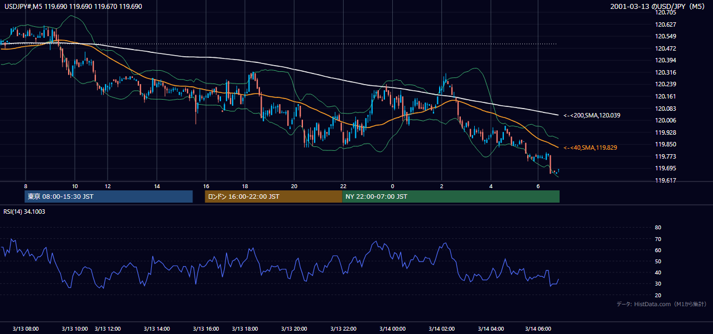Screen dimensions: 713x334
Task: Click the 3/13 20:00 time label
Action: (295, 329)
